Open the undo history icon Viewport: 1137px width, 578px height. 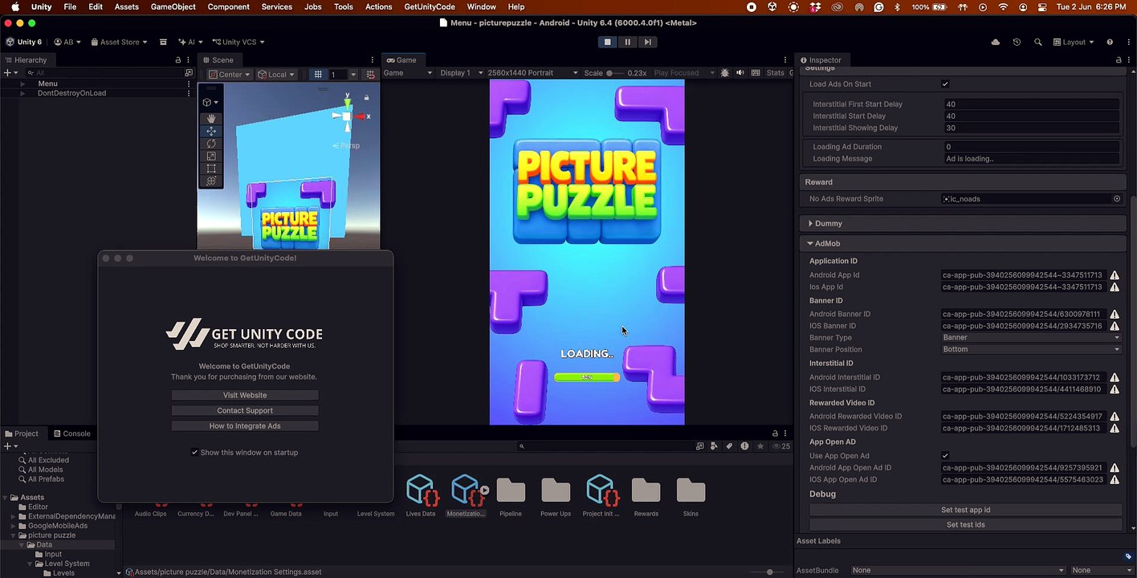1017,42
